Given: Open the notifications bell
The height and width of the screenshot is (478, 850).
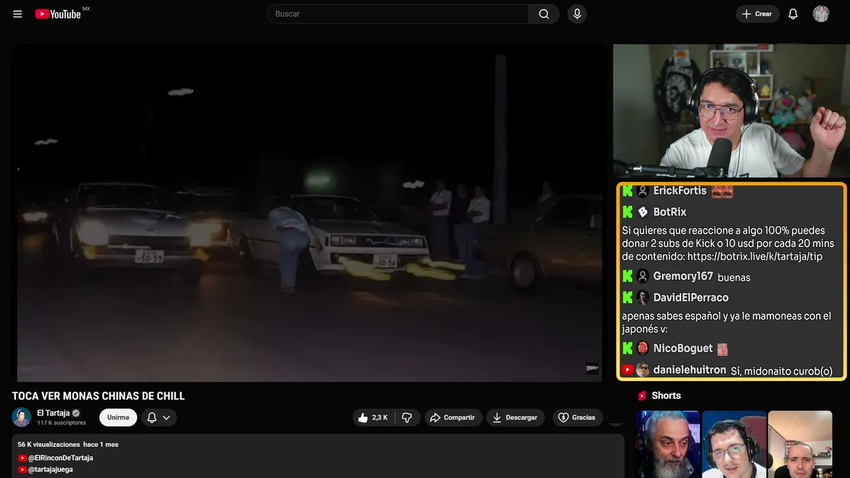Looking at the screenshot, I should (793, 14).
